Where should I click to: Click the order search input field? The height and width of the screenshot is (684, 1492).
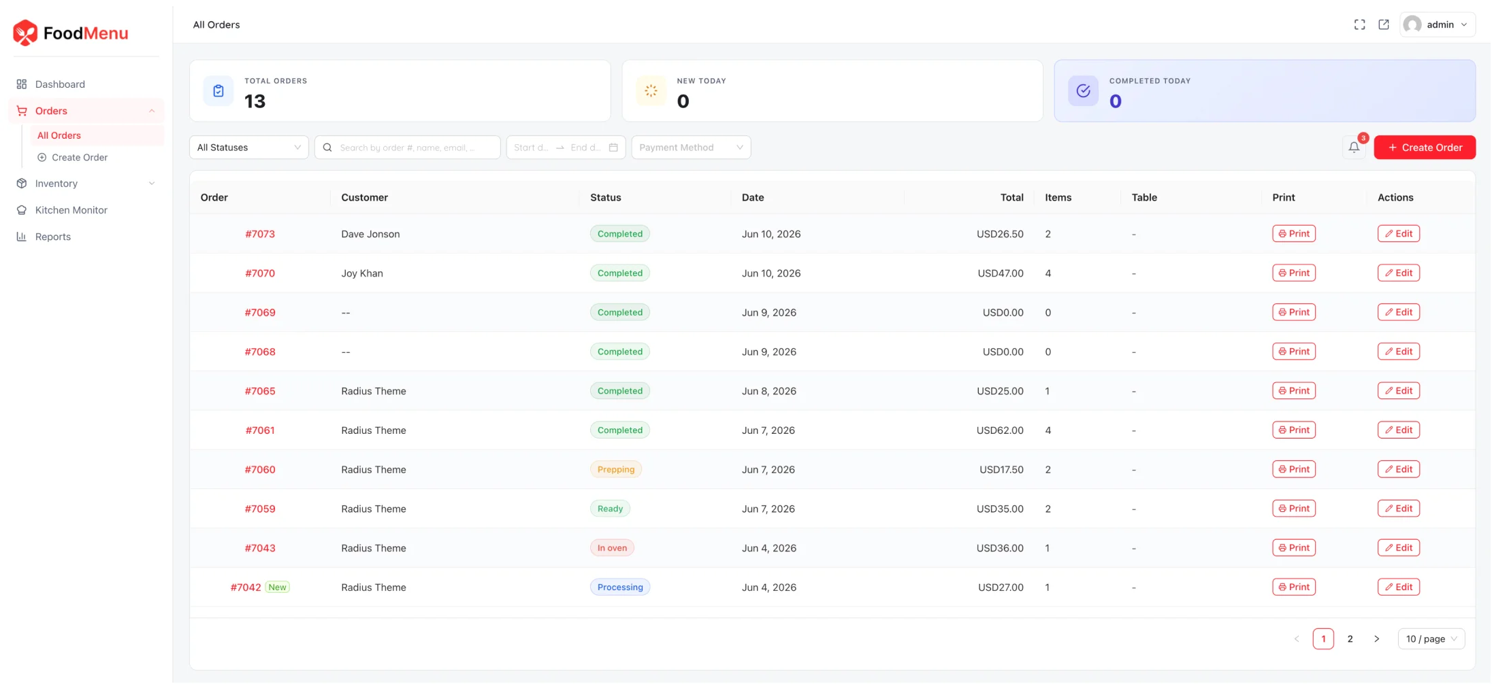tap(408, 148)
